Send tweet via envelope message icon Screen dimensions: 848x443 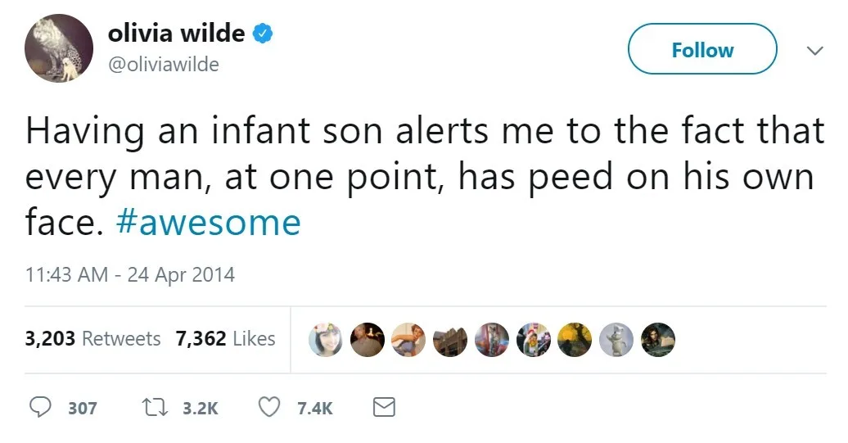tap(384, 407)
